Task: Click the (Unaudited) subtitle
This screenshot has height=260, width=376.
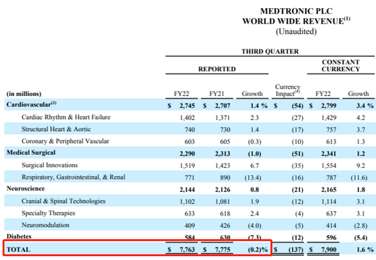Action: point(296,31)
